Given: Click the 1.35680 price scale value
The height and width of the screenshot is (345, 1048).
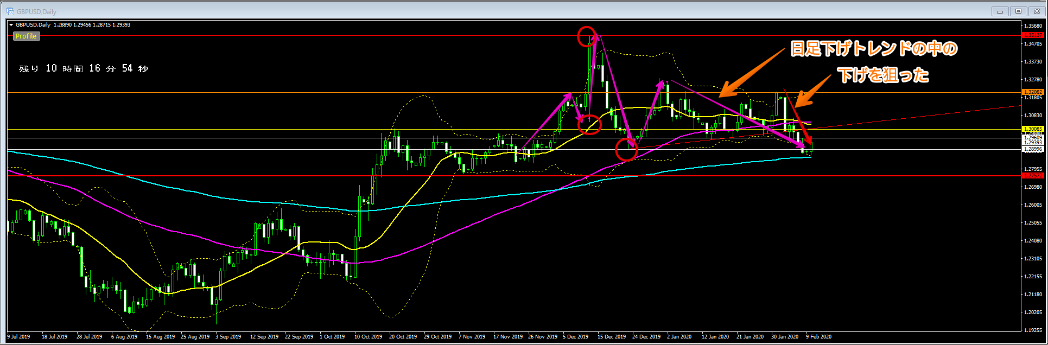Looking at the screenshot, I should (x=1032, y=25).
